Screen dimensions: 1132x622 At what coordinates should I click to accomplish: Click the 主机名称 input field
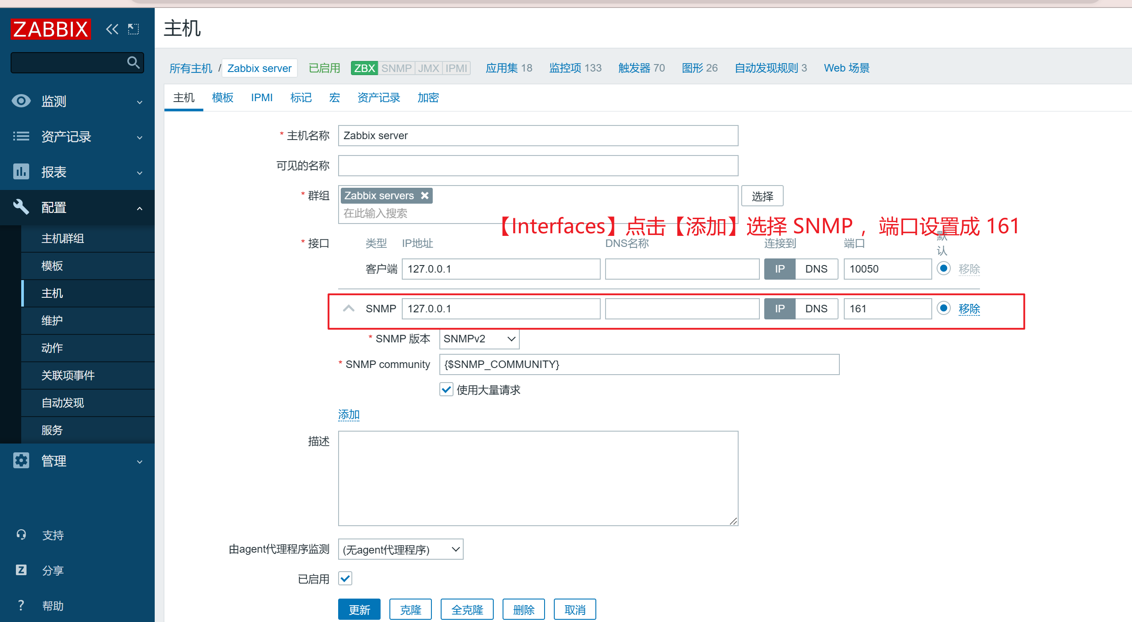(538, 136)
